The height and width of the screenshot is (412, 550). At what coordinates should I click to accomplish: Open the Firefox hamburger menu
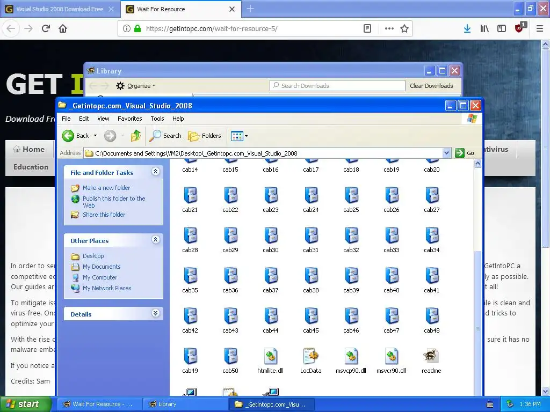coord(540,28)
